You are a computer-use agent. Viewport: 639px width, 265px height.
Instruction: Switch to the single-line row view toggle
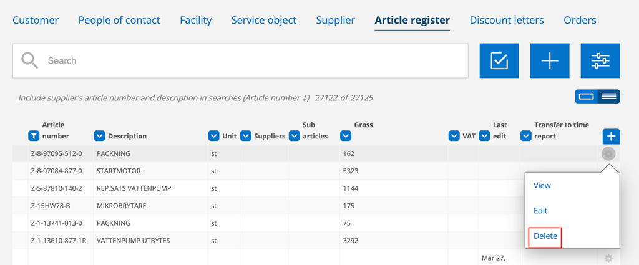point(587,97)
